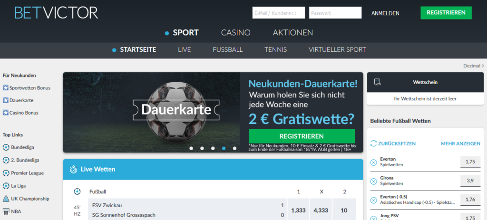
Task: Click the REGISTRIEREN button in the Dauerkarte banner
Action: coord(302,136)
